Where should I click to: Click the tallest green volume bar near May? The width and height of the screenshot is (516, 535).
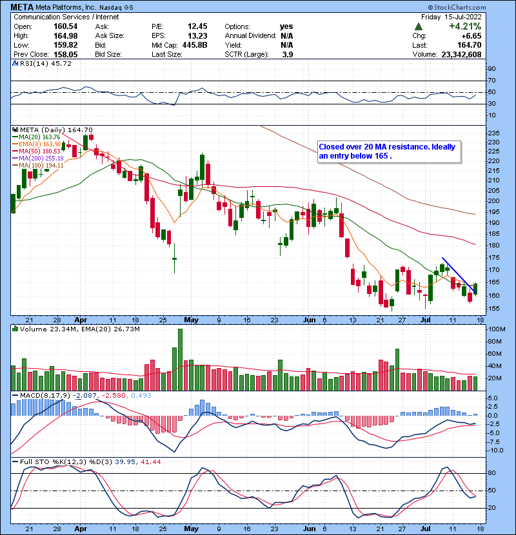pyautogui.click(x=181, y=360)
